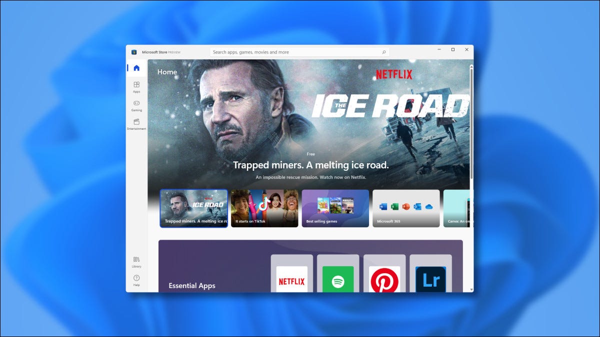
Task: Click the Essential Apps heading
Action: click(x=192, y=286)
